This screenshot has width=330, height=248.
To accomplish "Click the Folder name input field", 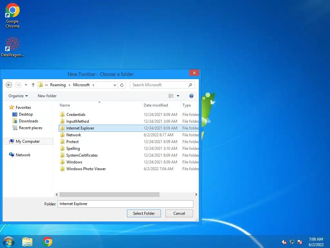I will (125, 204).
